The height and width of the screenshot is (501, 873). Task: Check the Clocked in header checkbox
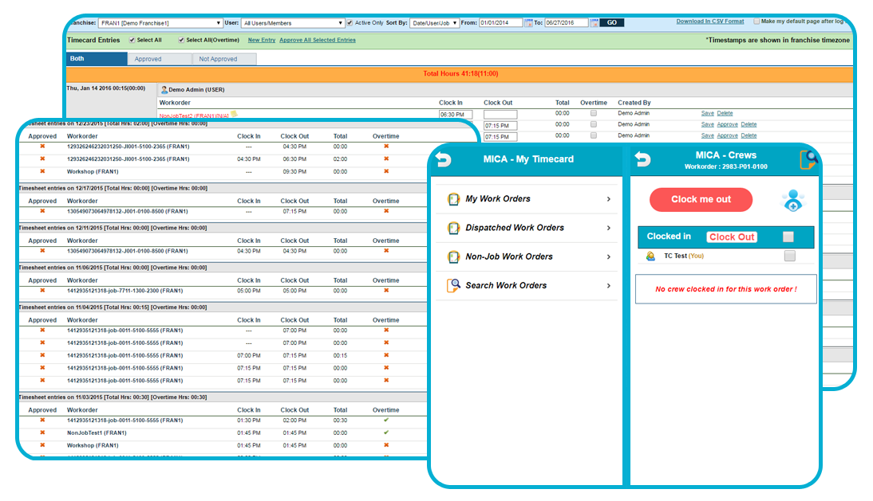[788, 237]
